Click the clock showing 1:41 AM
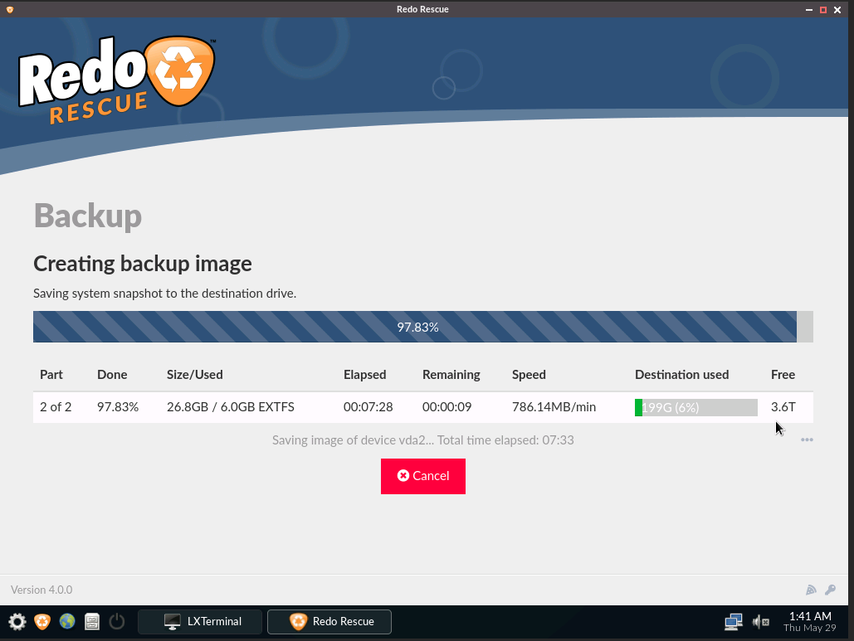 810,616
